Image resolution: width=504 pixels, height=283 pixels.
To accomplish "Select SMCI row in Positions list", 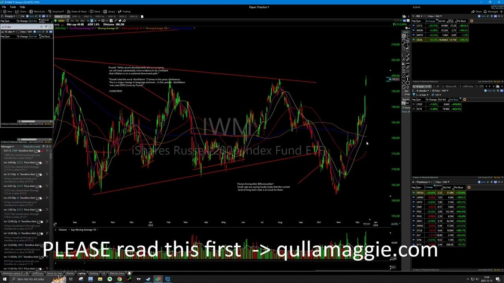I will [439, 221].
